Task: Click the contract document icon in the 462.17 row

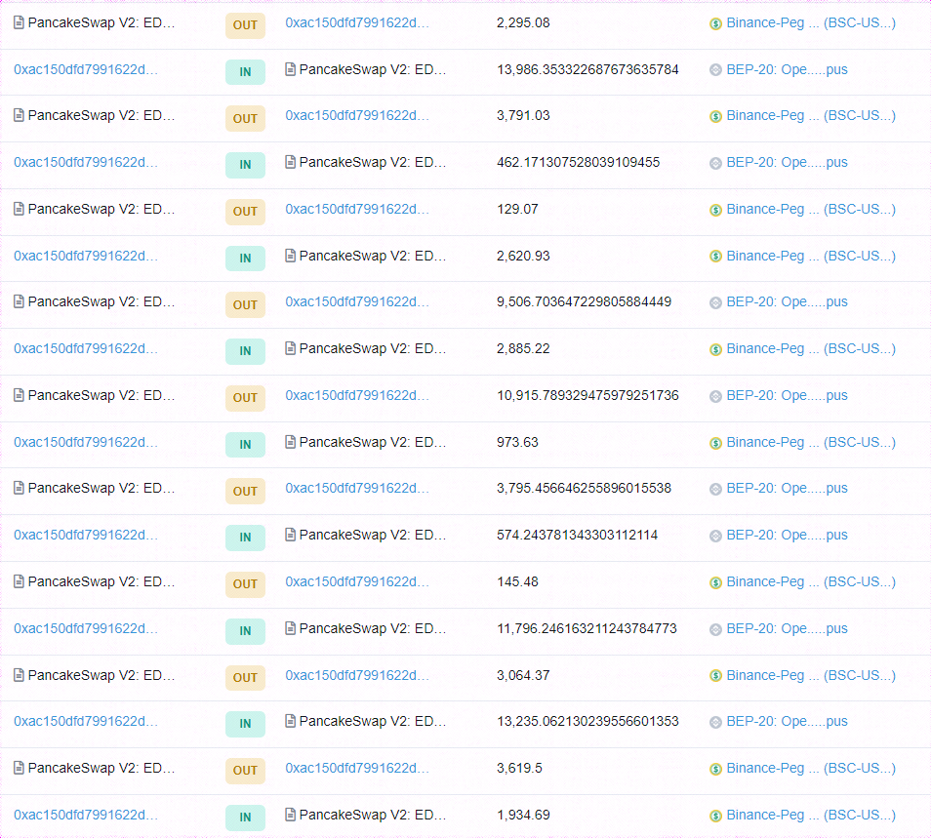Action: pos(290,162)
